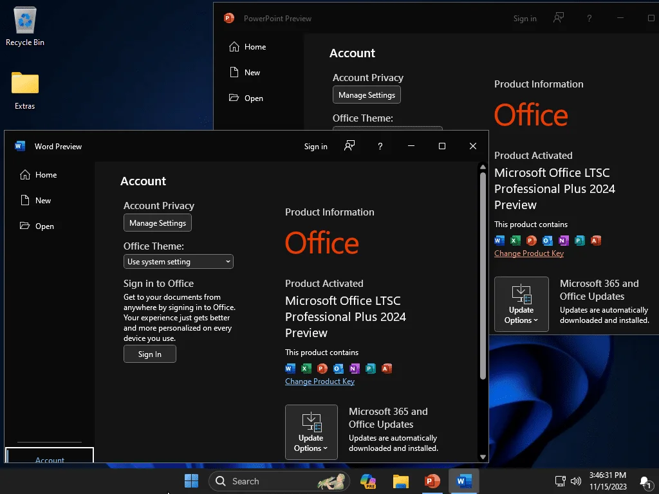
Task: Open Change Product Key link in PowerPoint
Action: [x=529, y=253]
